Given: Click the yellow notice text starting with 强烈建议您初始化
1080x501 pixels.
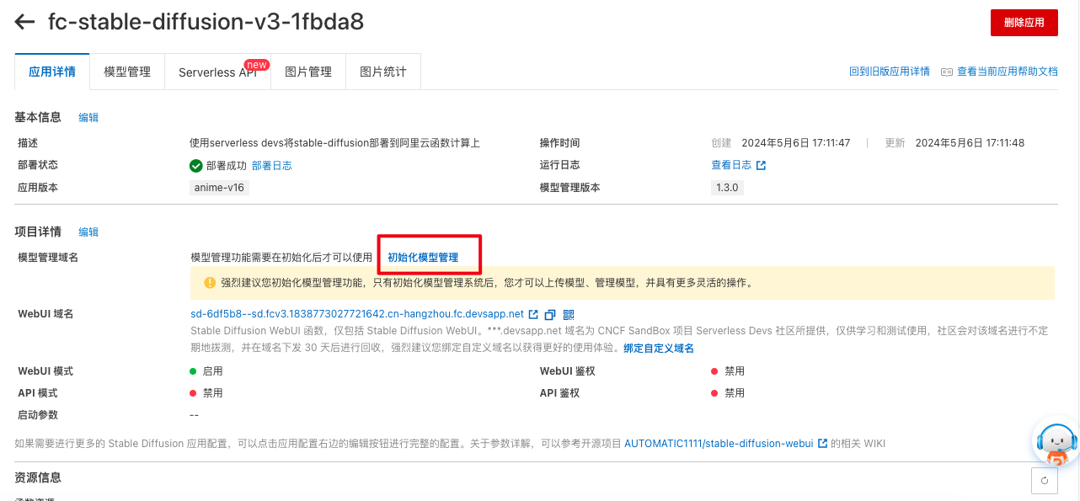Looking at the screenshot, I should 487,283.
